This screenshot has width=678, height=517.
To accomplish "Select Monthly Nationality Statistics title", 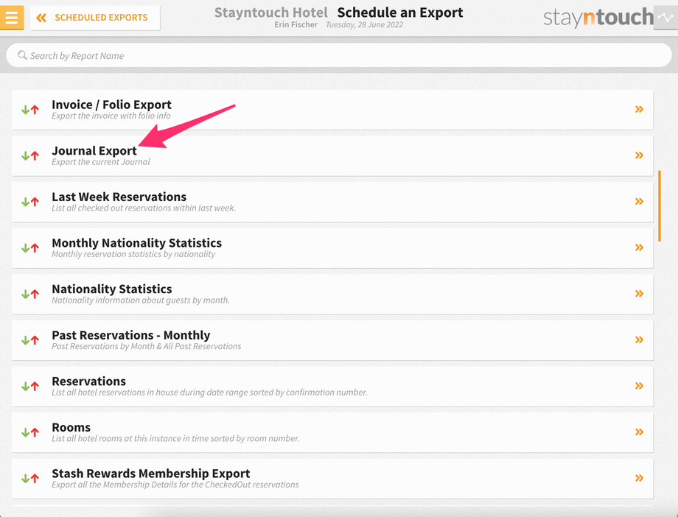I will (136, 243).
